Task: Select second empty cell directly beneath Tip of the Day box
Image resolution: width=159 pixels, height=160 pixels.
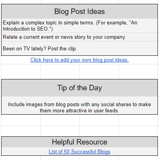Action: pos(60,120)
